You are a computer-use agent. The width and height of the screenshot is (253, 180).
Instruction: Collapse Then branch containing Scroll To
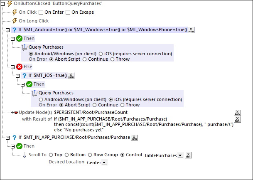tap(12, 146)
